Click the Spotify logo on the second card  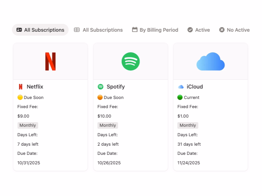coord(130,61)
